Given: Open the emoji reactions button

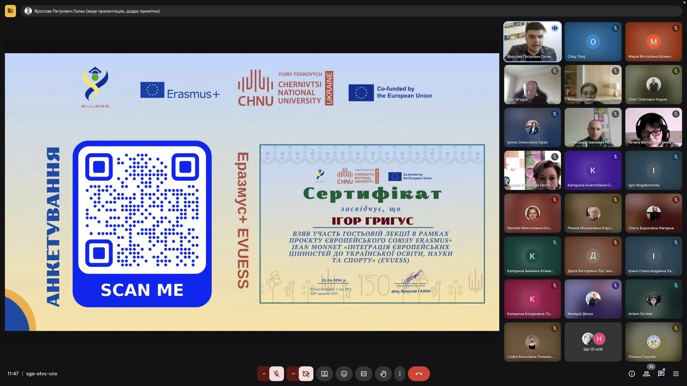Looking at the screenshot, I should click(x=344, y=374).
